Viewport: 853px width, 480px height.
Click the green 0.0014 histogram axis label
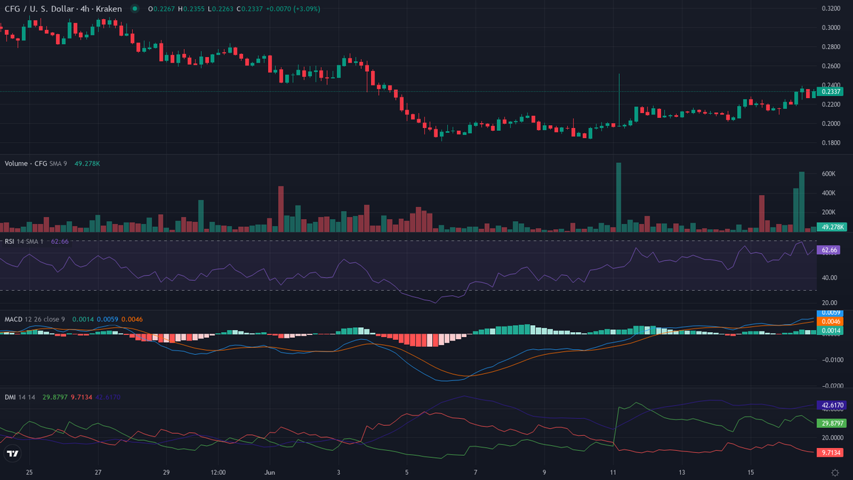click(x=830, y=331)
